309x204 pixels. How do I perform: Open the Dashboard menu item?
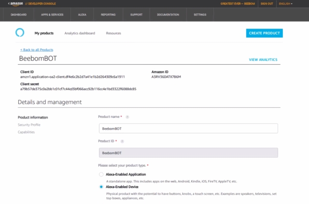19,15
